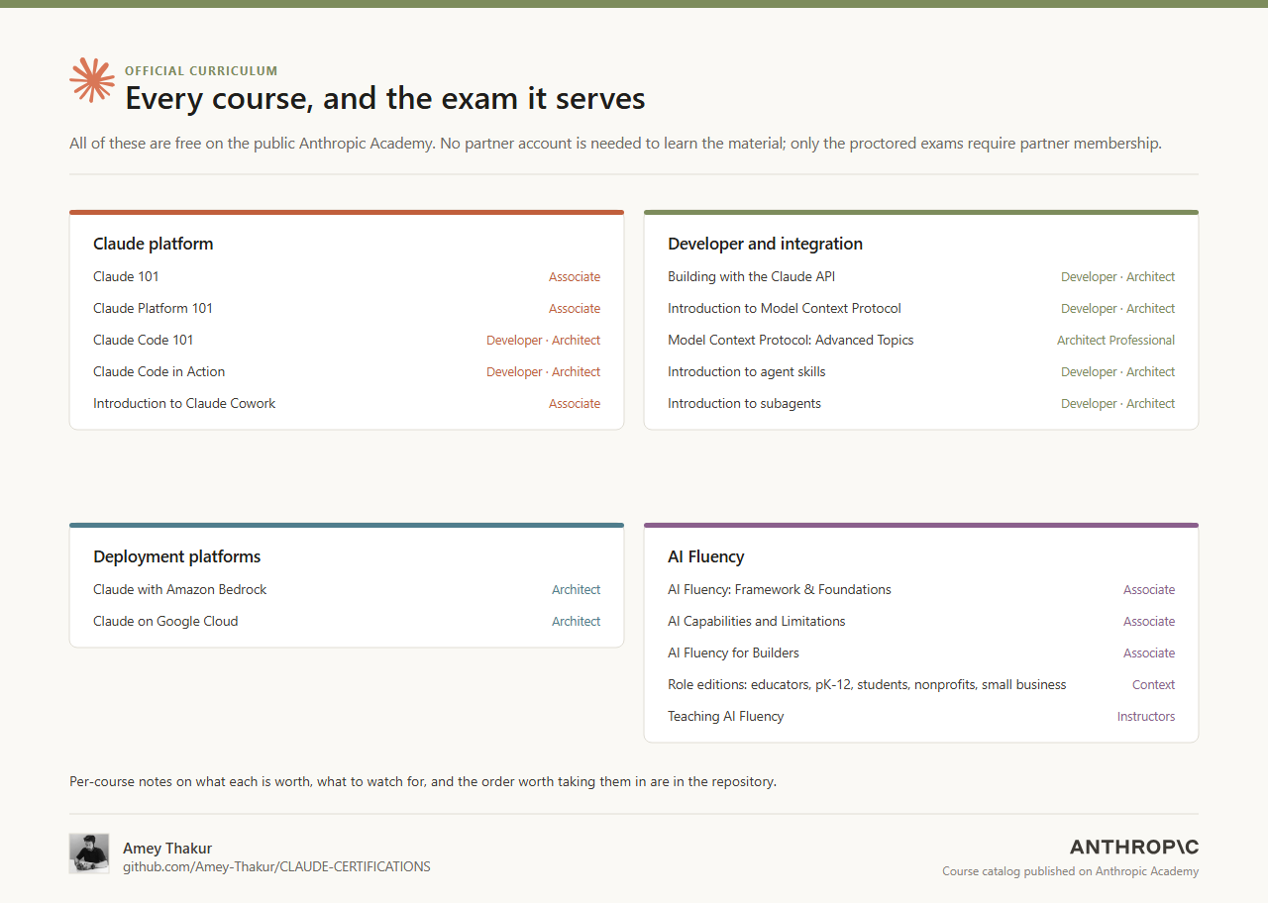Viewport: 1268px width, 903px height.
Task: Click Developer · Architect tag for agent skills
Action: 1117,372
